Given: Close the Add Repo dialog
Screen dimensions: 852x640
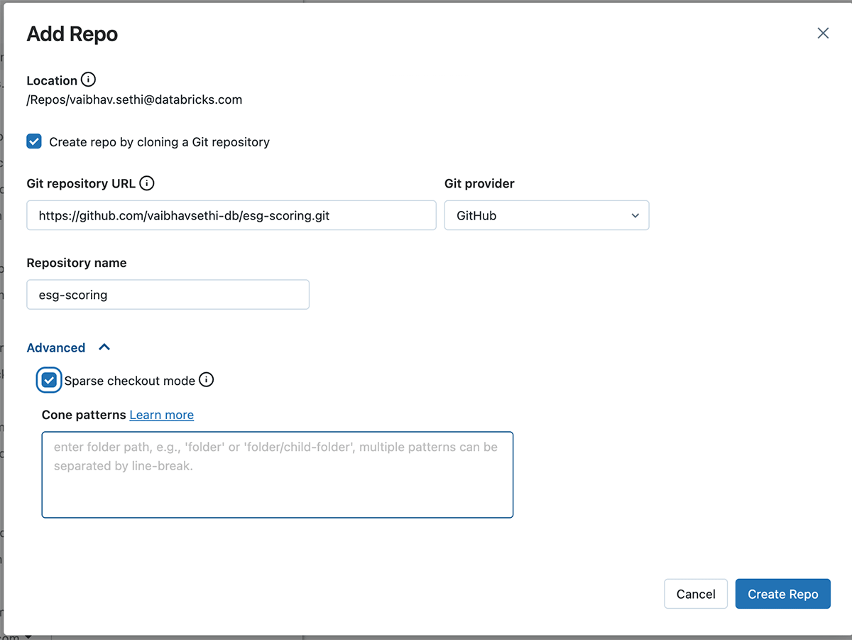Looking at the screenshot, I should click(823, 33).
